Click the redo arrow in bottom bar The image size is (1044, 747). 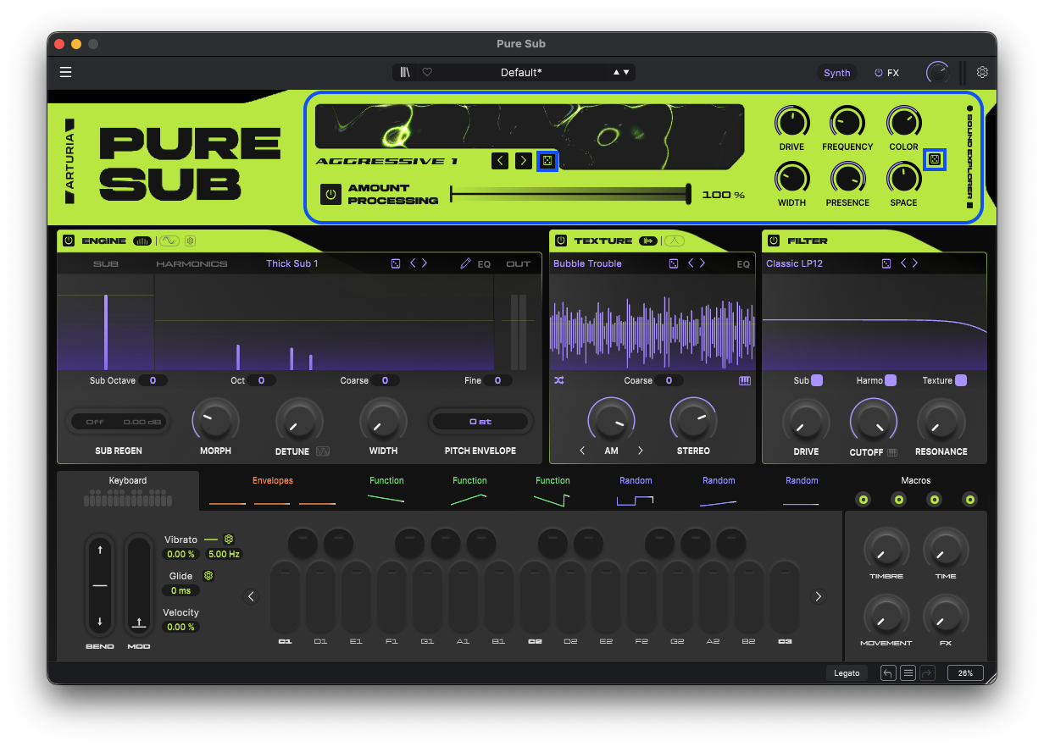[x=927, y=673]
